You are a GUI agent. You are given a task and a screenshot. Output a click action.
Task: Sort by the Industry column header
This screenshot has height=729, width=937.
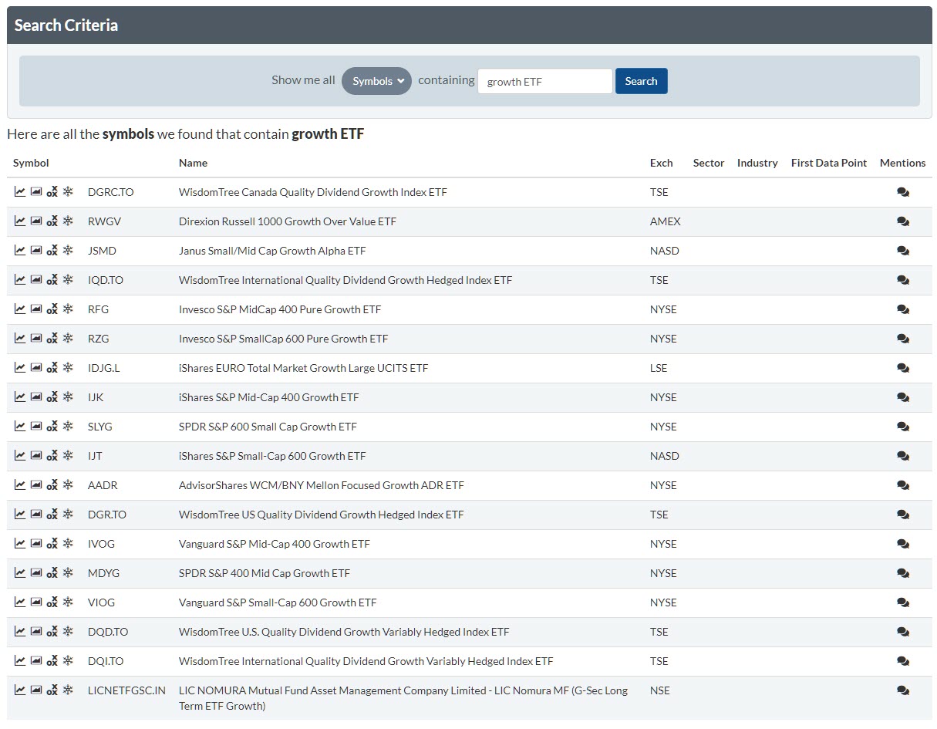tap(757, 163)
